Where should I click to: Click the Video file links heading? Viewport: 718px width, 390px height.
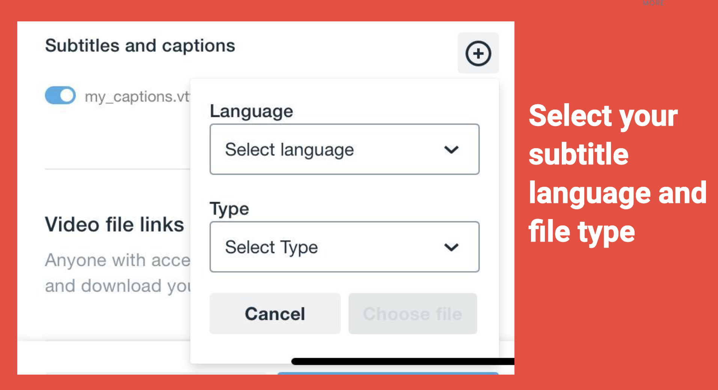pyautogui.click(x=115, y=225)
